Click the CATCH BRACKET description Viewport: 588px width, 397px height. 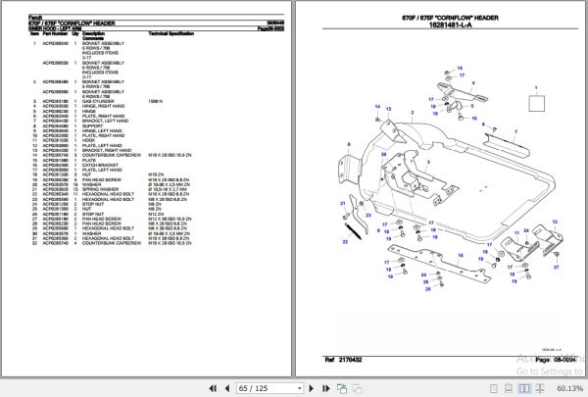[100, 165]
